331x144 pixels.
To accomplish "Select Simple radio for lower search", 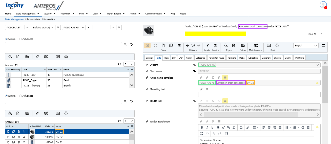I will pyautogui.click(x=7, y=96).
